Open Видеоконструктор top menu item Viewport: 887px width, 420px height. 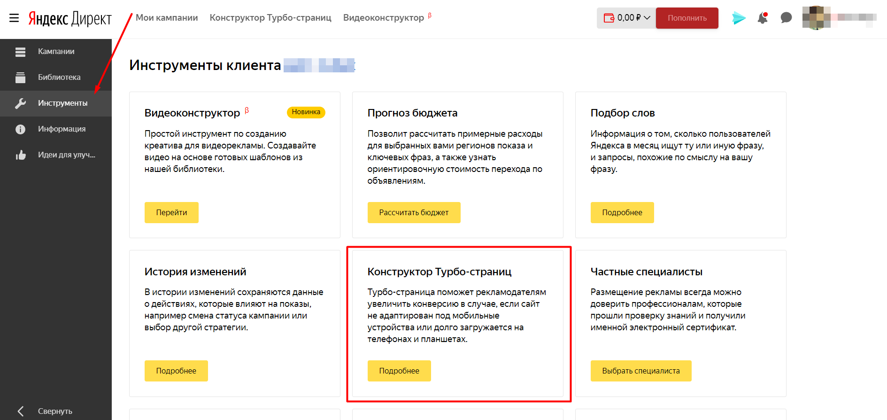coord(383,18)
